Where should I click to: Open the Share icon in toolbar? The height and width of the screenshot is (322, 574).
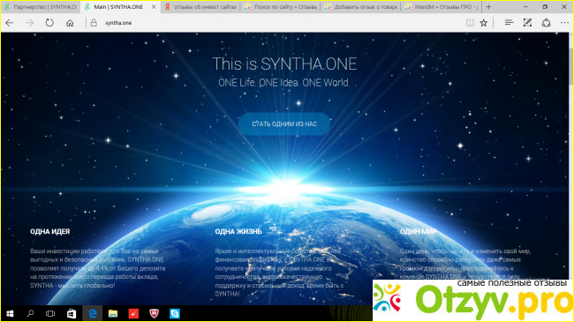pyautogui.click(x=546, y=23)
